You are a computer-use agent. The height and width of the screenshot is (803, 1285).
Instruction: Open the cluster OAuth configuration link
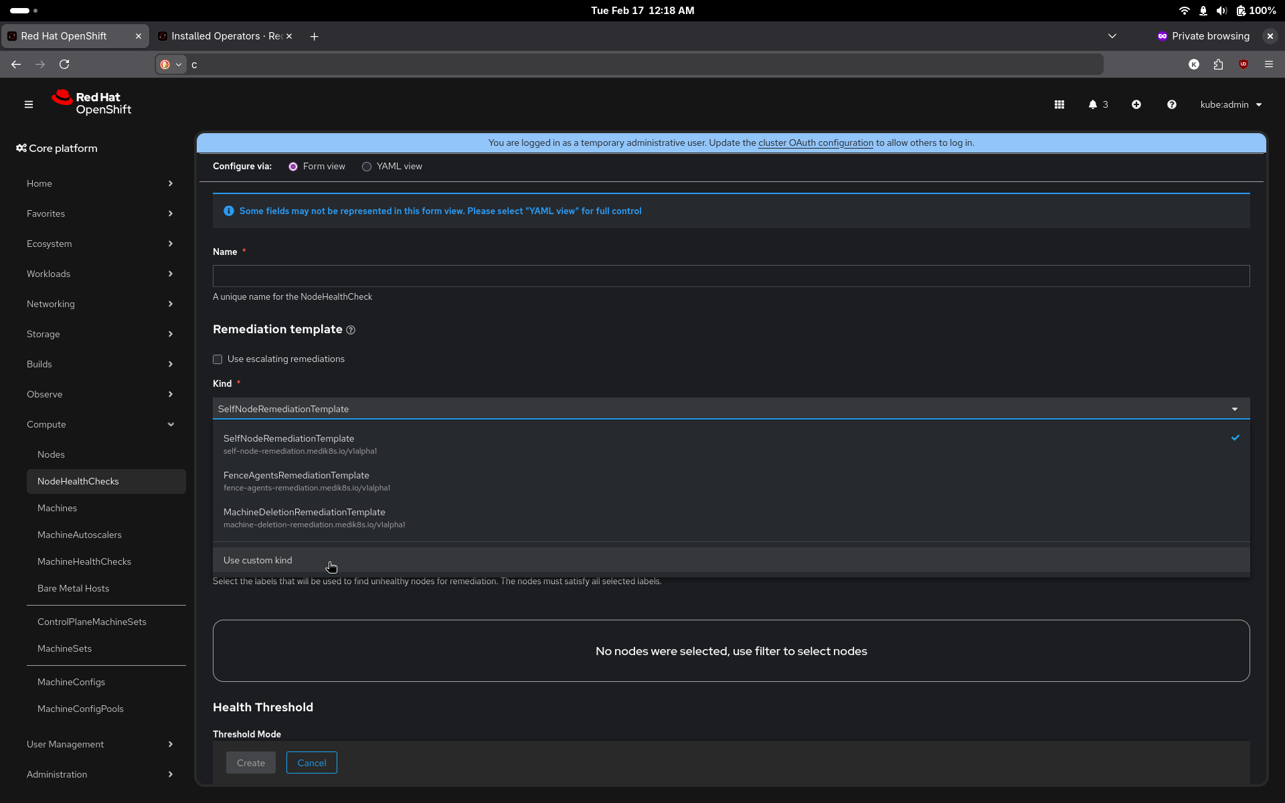point(815,143)
